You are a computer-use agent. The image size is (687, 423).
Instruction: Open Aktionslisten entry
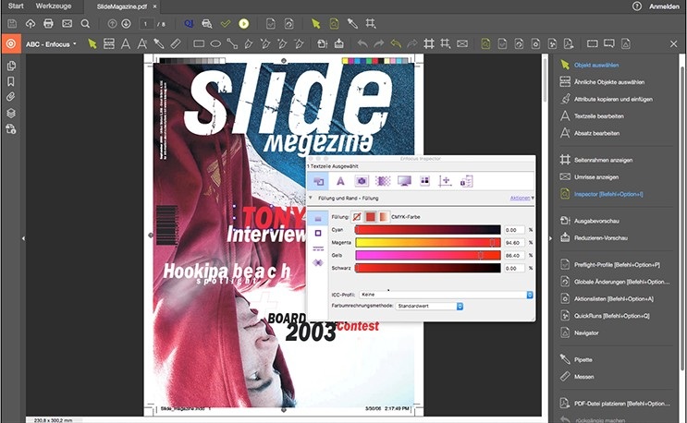pos(613,298)
